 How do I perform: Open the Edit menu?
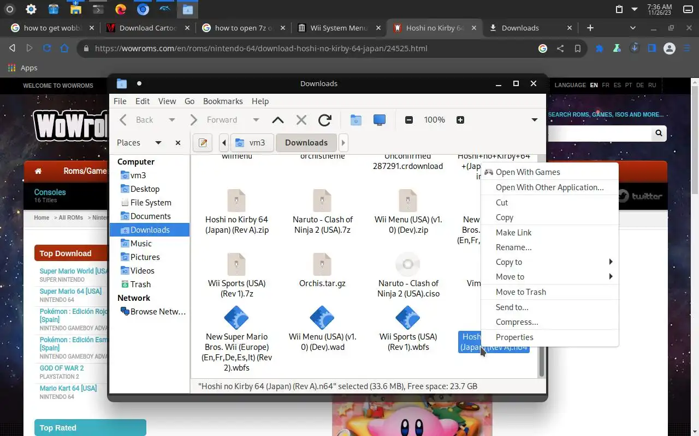click(x=143, y=101)
